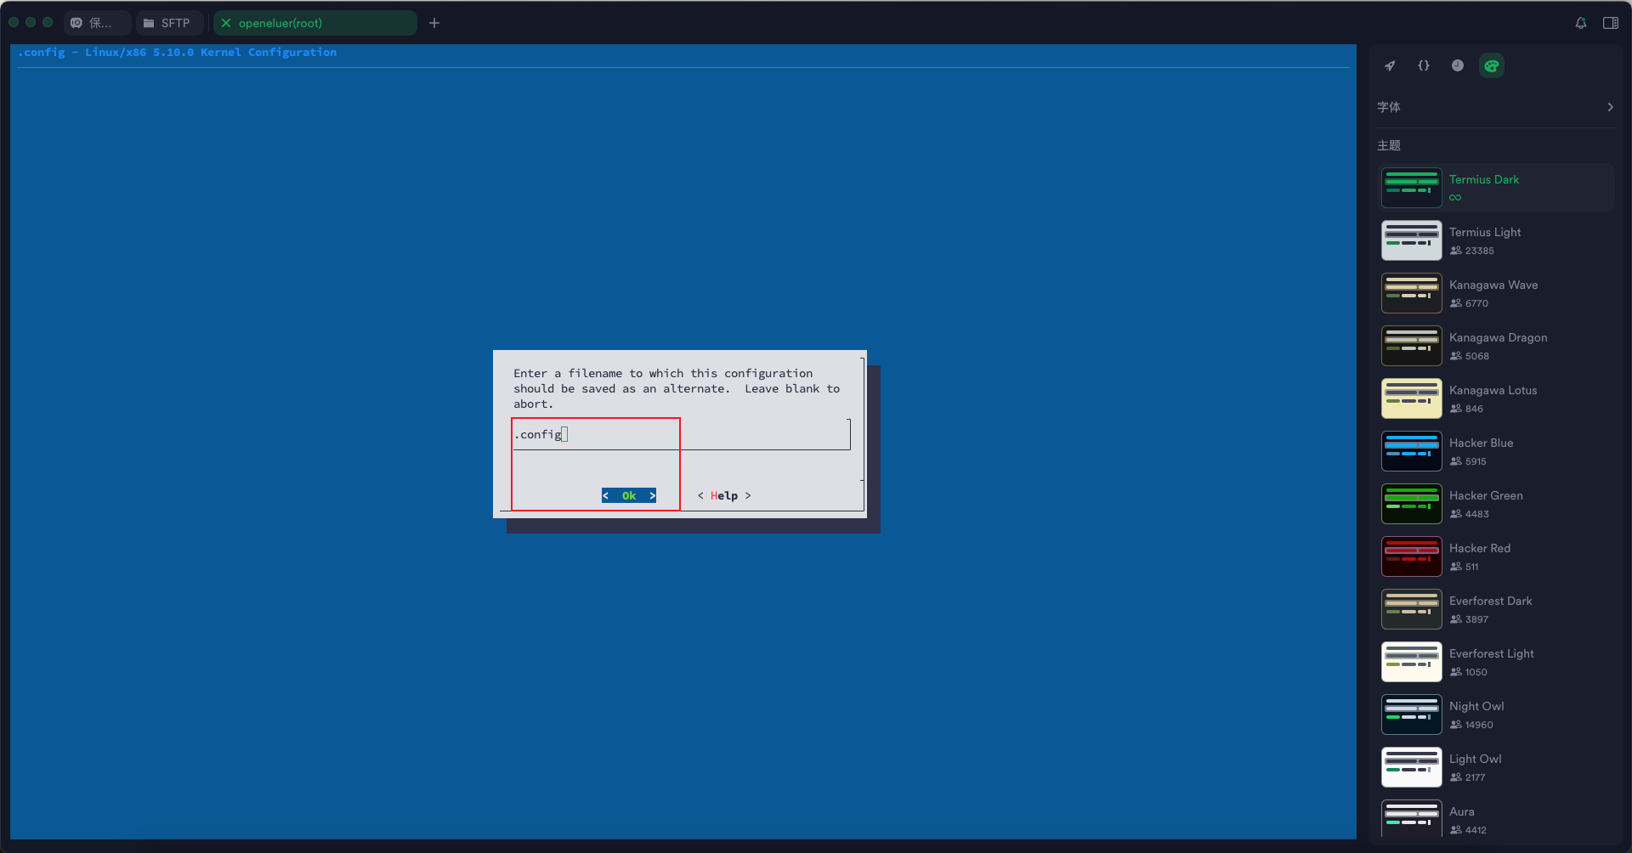1632x853 pixels.
Task: Open the history clock icon
Action: tap(1458, 65)
